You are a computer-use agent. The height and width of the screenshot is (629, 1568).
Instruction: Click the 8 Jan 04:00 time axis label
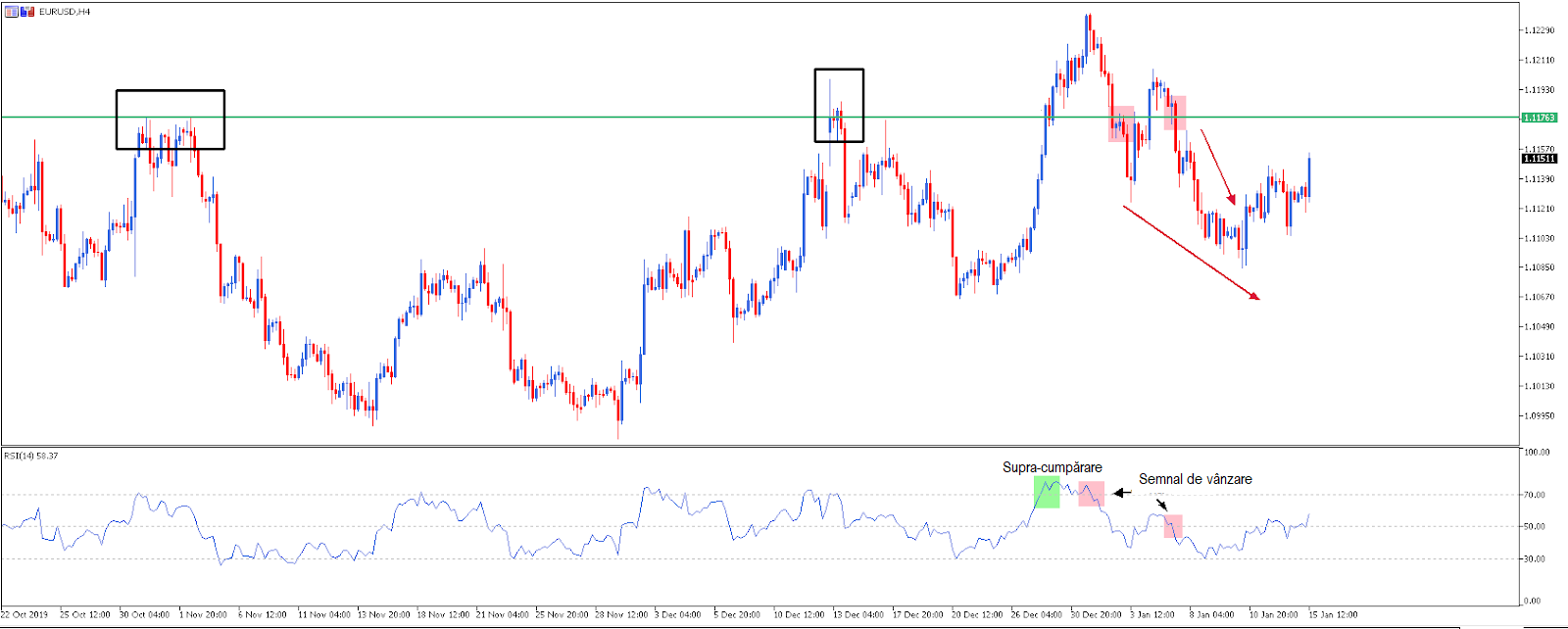tap(1213, 615)
